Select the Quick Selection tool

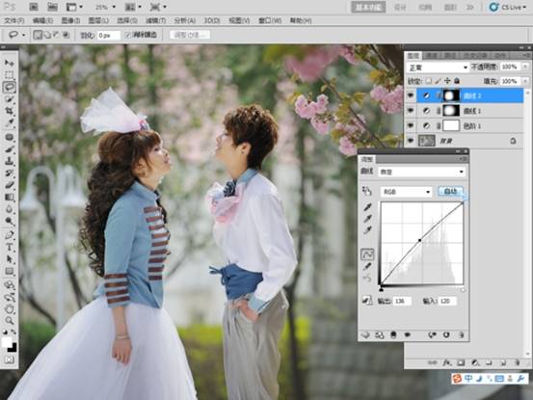point(10,99)
